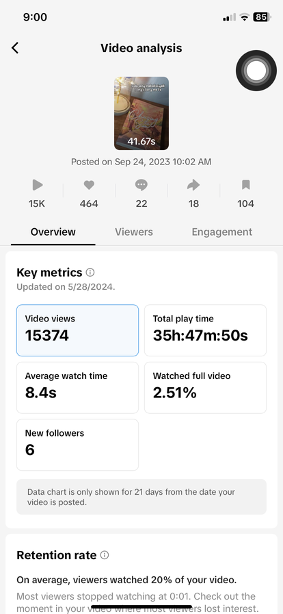
Task: Select the Average watch time card
Action: point(77,388)
